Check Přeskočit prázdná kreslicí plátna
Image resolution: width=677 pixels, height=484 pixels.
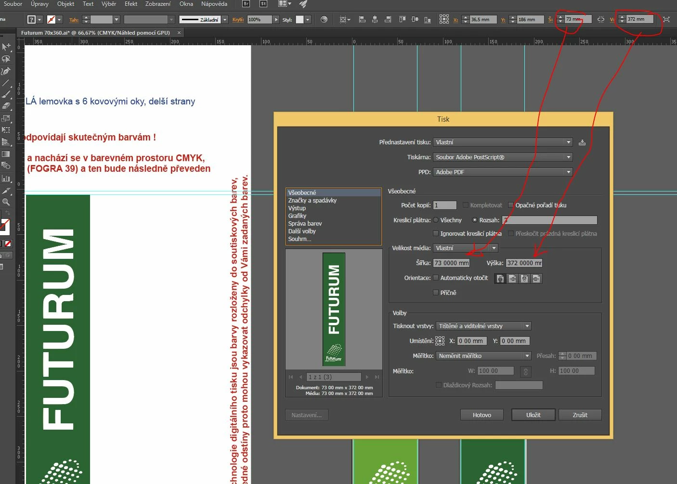click(x=511, y=233)
